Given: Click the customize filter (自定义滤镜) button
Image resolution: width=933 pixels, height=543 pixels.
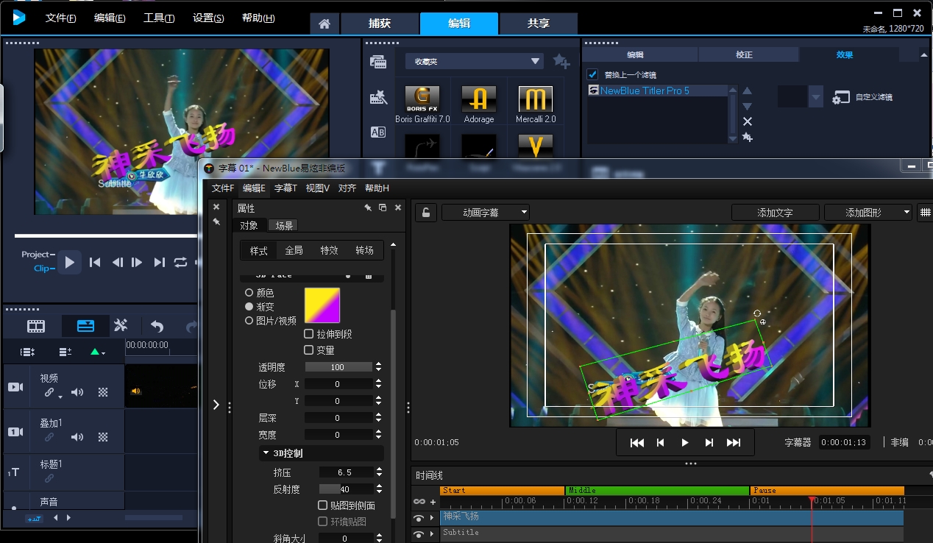Looking at the screenshot, I should tap(862, 97).
